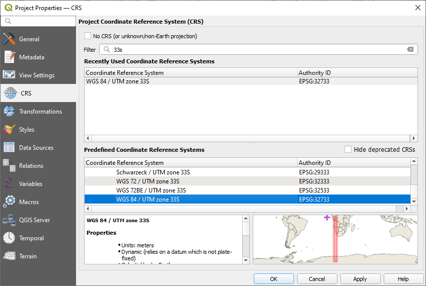Image resolution: width=426 pixels, height=286 pixels.
Task: Open the Styles brush icon
Action: coord(9,130)
